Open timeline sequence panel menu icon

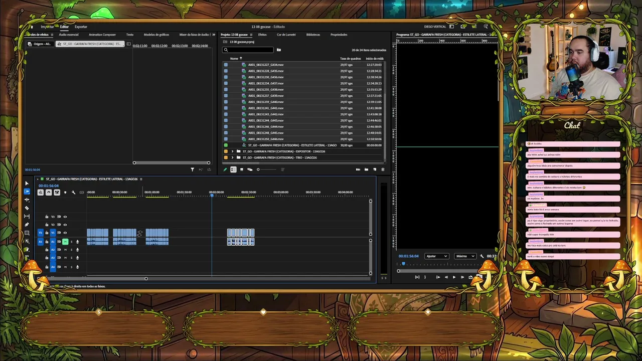pyautogui.click(x=141, y=179)
